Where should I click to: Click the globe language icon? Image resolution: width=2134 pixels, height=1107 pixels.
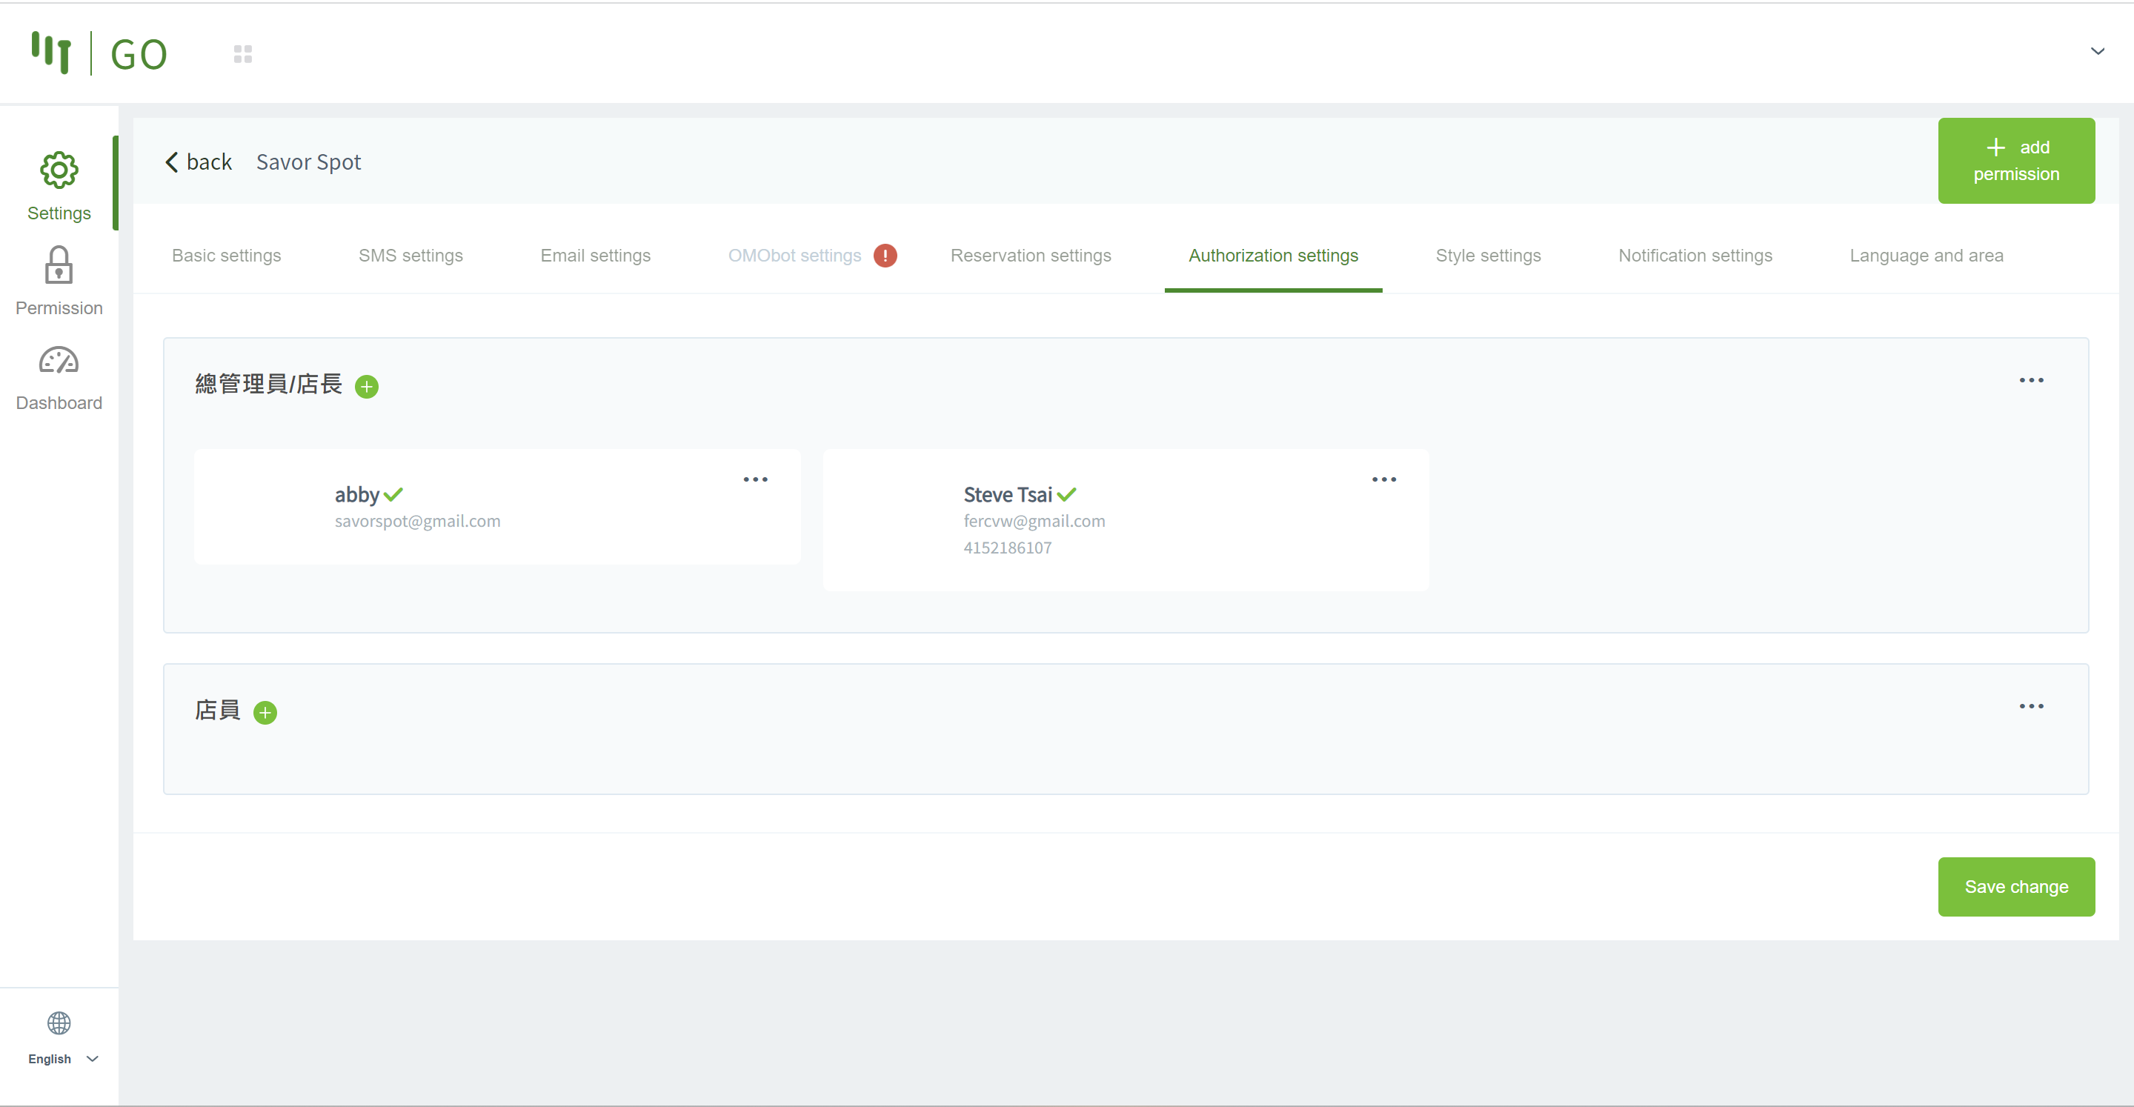[59, 1023]
